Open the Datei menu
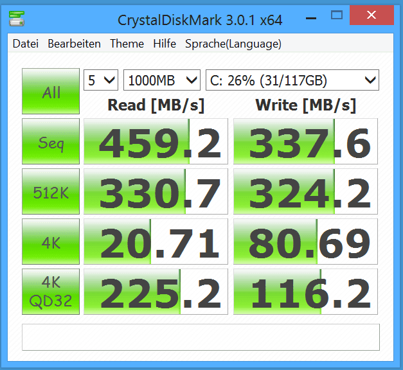403x370 pixels. tap(26, 44)
